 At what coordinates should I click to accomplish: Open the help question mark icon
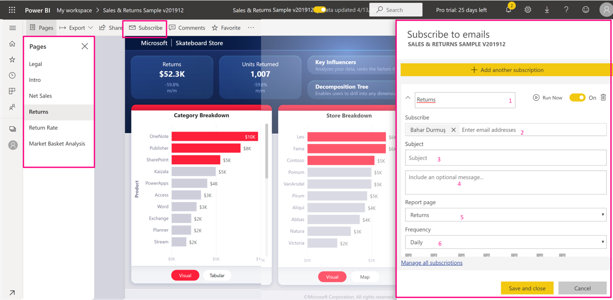(566, 10)
